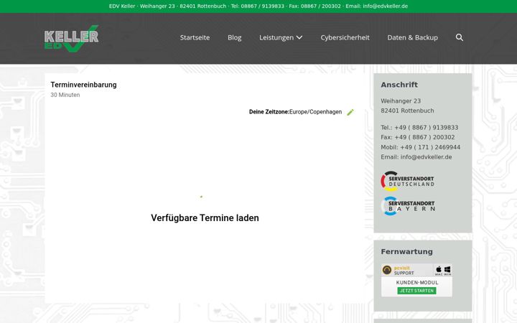Click the green loading spinner dot
This screenshot has width=517, height=323.
(201, 197)
